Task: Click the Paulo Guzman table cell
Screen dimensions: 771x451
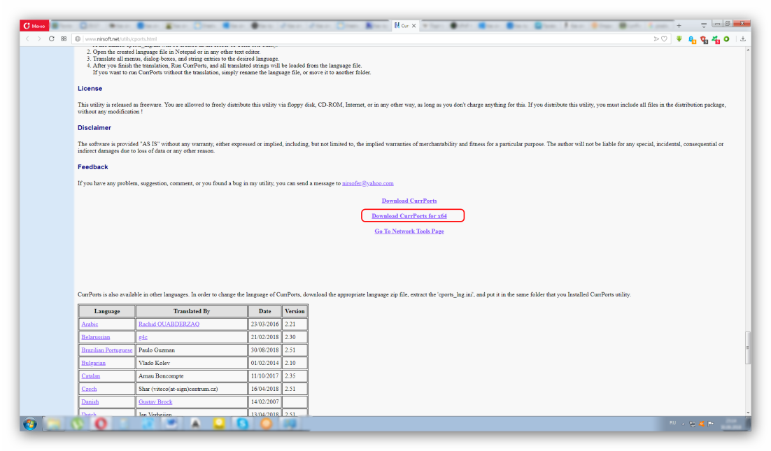Action: 192,350
